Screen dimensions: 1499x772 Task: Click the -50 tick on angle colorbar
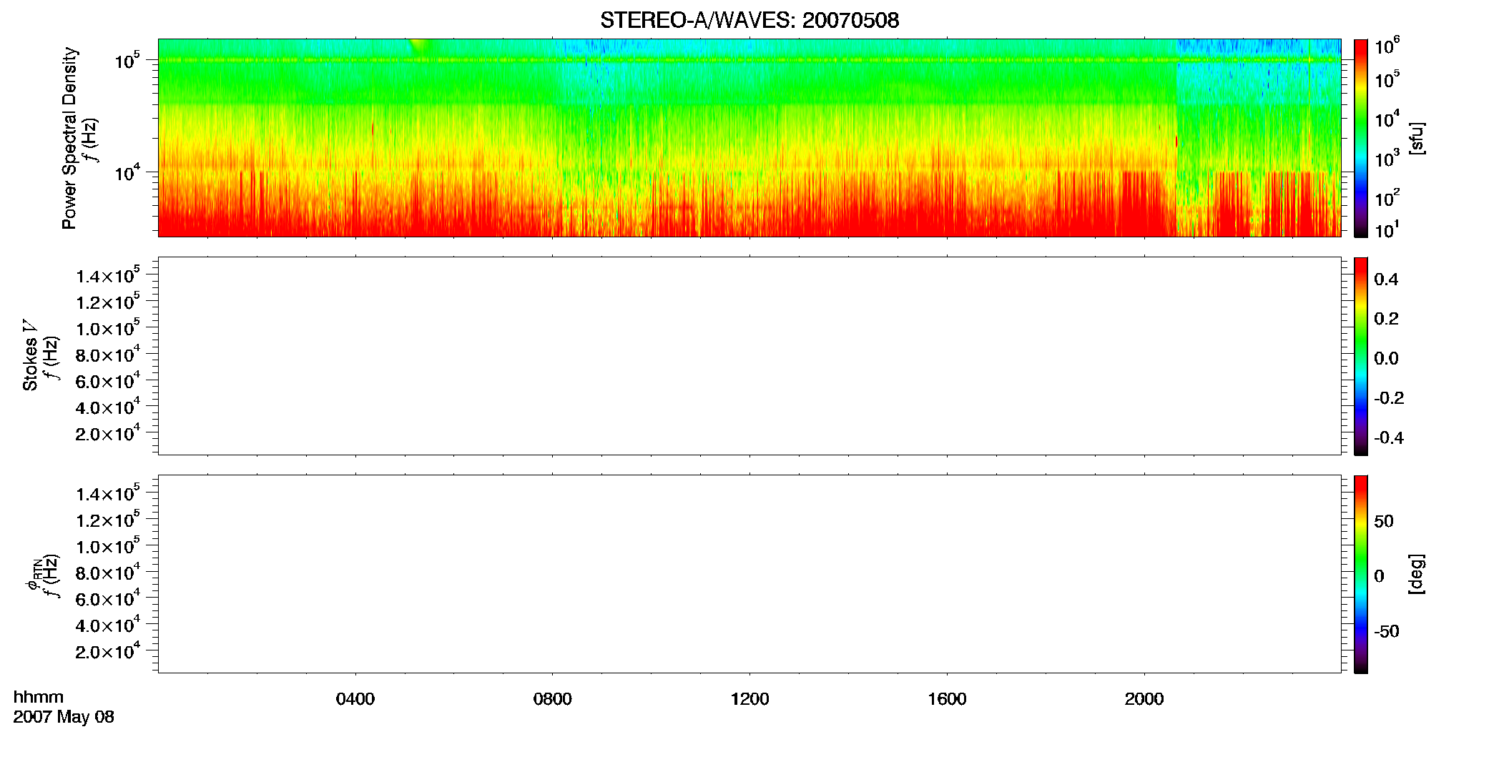pos(1387,632)
